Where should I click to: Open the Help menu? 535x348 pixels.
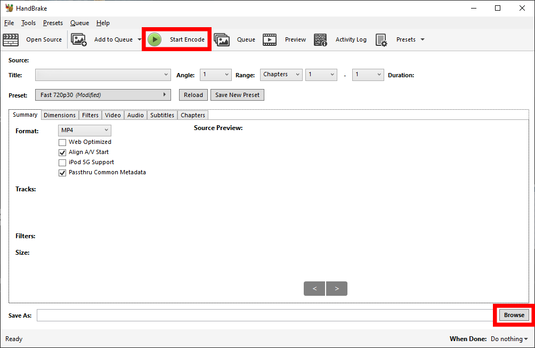(x=103, y=23)
